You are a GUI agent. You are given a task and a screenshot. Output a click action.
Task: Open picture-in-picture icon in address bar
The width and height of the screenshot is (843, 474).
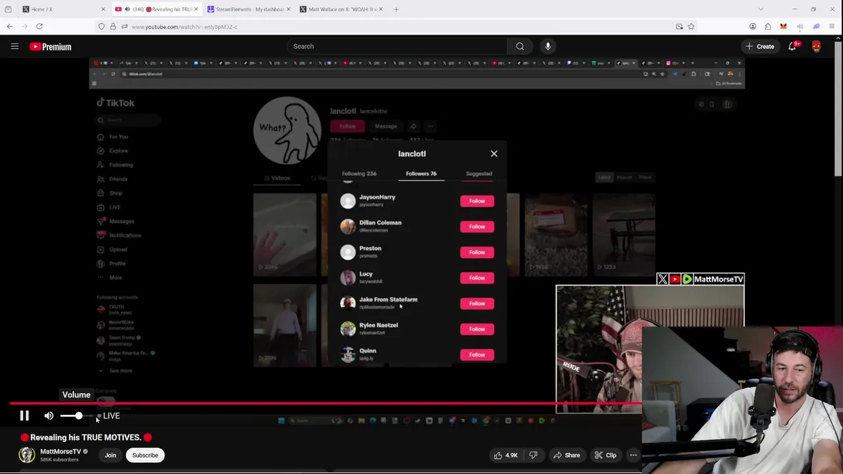[679, 26]
